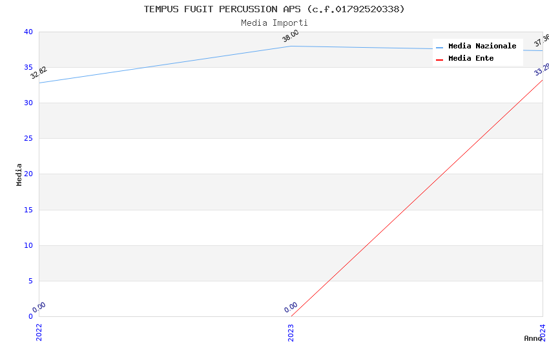Click the 10 y-axis tick label

28,245
